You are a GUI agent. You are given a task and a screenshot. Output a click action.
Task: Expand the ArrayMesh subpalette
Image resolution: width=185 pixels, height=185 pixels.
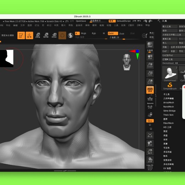point(169,102)
